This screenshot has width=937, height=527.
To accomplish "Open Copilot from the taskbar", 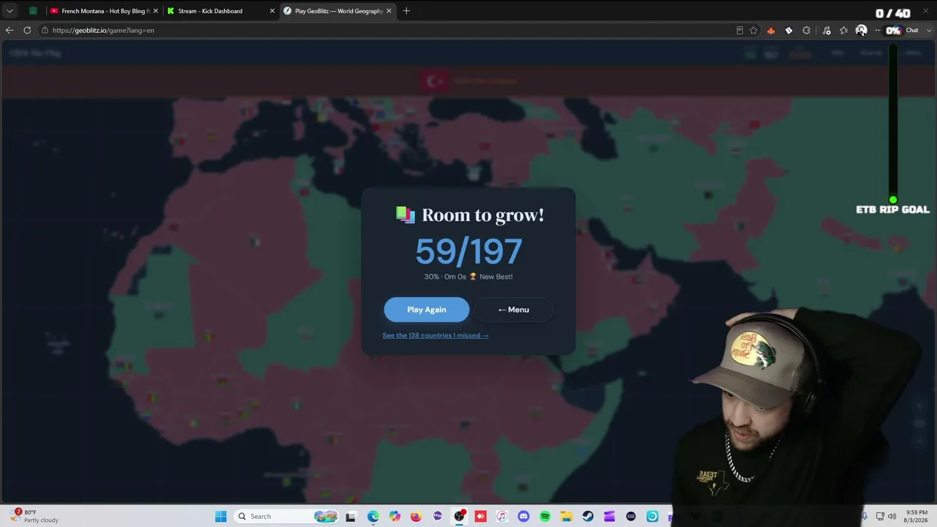I will 395,516.
